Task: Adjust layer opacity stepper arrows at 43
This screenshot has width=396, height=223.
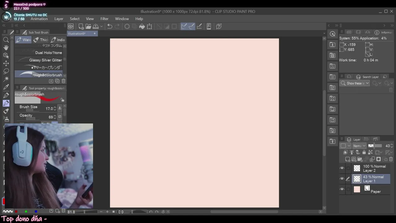Action: point(392,146)
